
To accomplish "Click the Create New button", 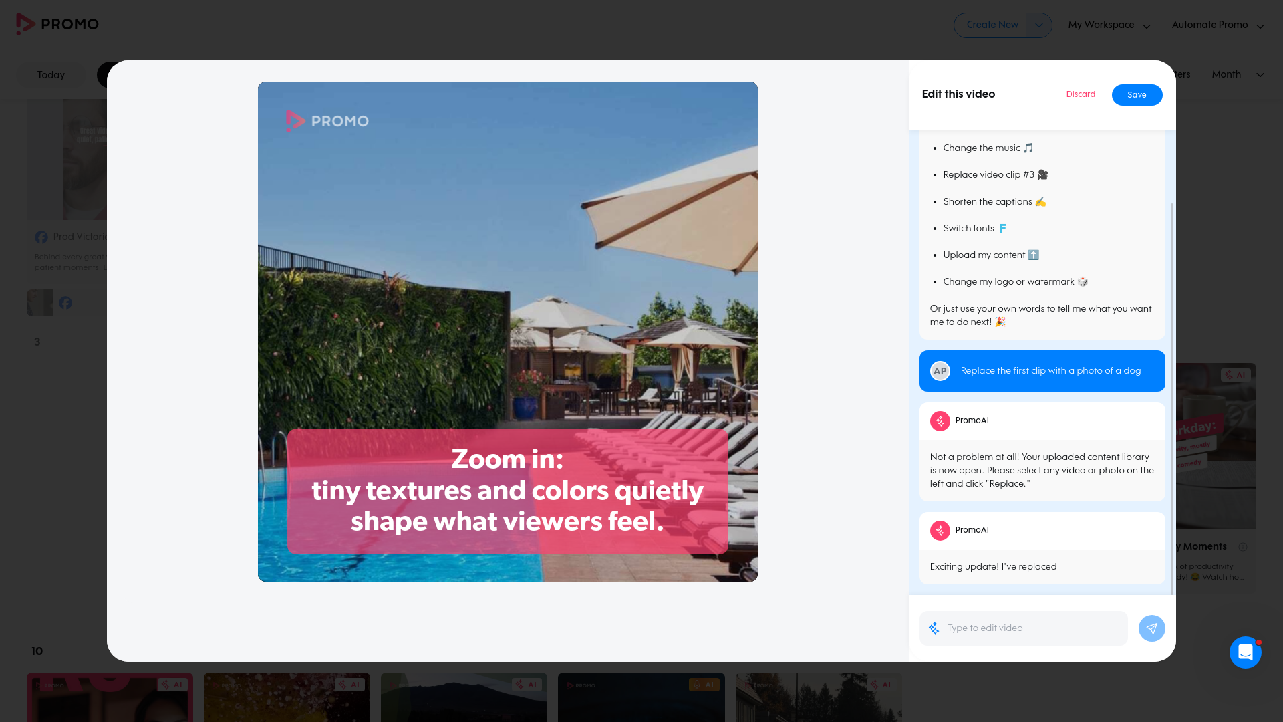I will [x=992, y=25].
